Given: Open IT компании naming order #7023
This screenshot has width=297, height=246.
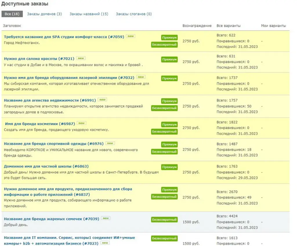Looking at the screenshot, I should tap(69, 240).
